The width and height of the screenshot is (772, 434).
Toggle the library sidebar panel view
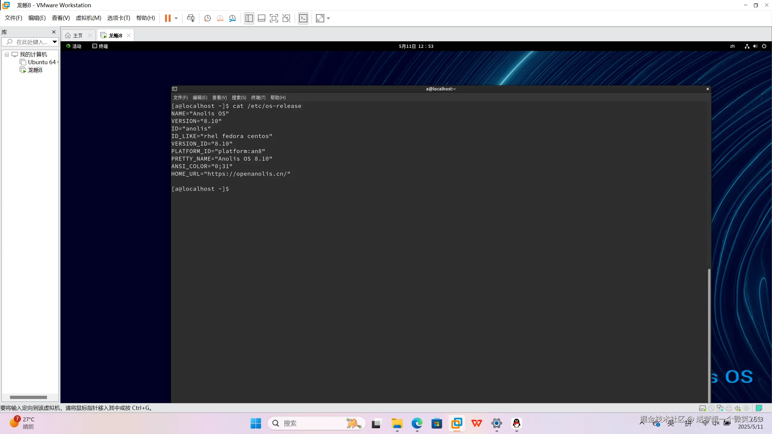(249, 18)
